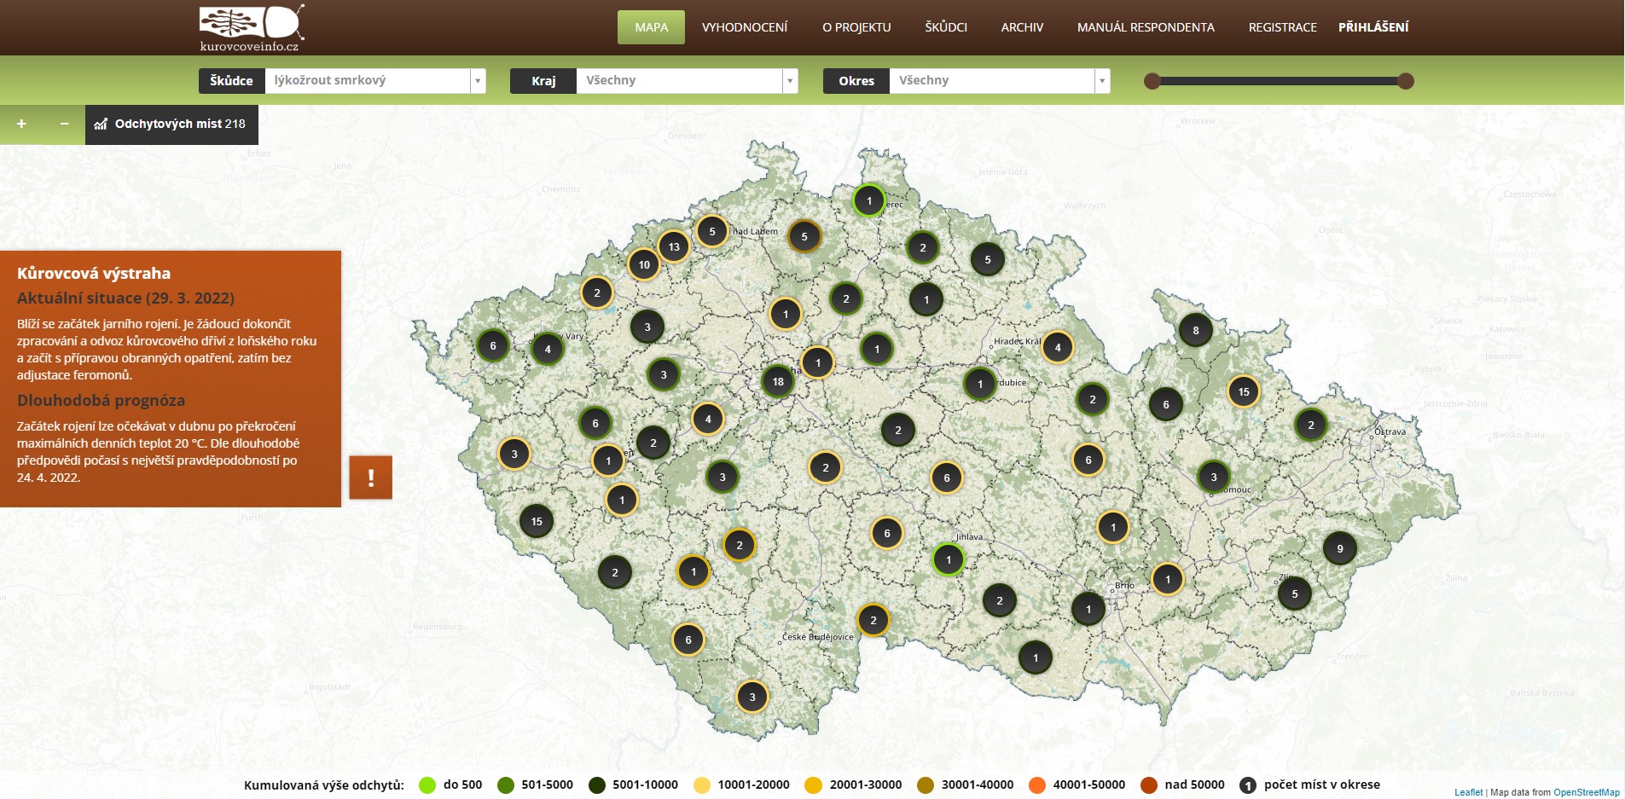Click the map marker labeled 13
The image size is (1625, 799).
pyautogui.click(x=674, y=247)
